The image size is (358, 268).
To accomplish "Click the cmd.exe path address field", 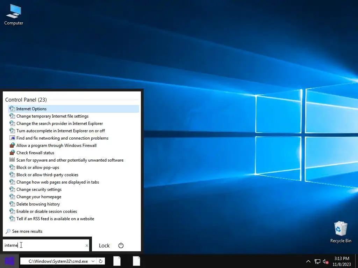I will (x=58, y=261).
